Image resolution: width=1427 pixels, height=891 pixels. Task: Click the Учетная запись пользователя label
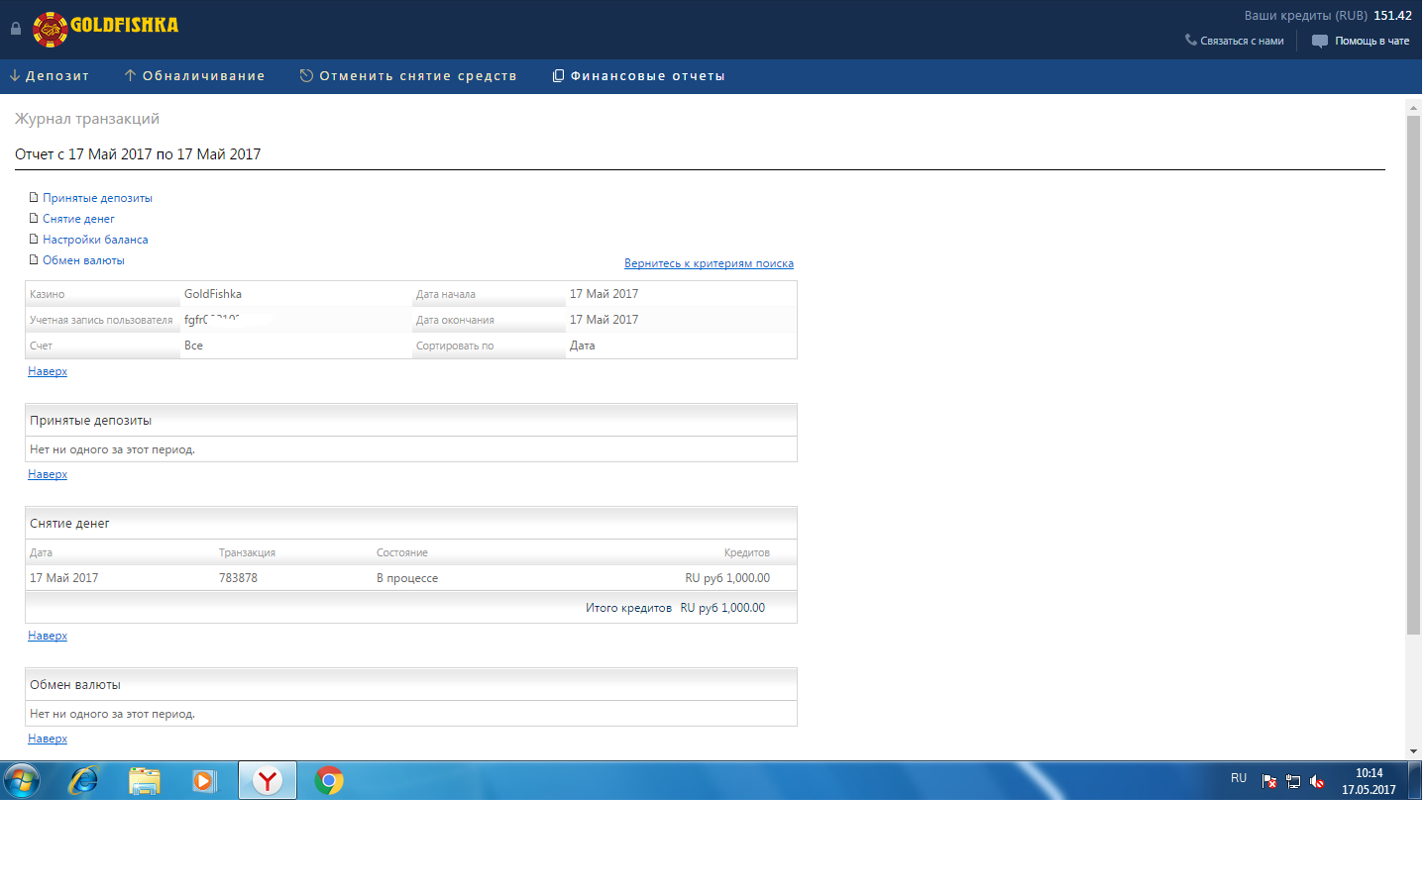(x=101, y=320)
